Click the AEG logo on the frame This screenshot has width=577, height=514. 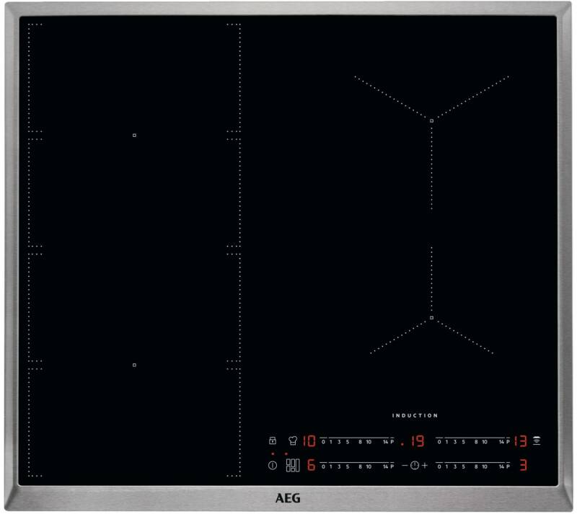click(288, 498)
